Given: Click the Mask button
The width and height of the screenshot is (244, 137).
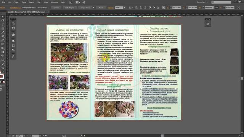Looking at the screenshot, I should click(101, 8).
